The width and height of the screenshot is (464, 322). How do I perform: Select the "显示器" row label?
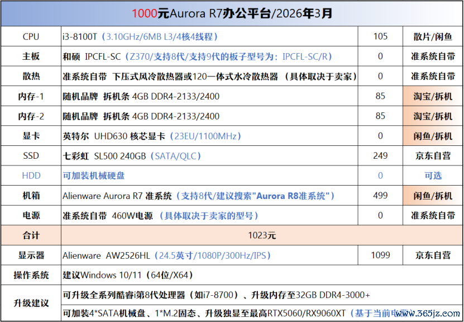[31, 255]
